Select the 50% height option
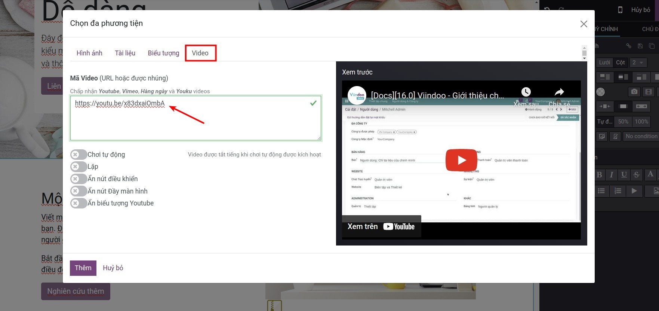The image size is (659, 311). pos(623,122)
